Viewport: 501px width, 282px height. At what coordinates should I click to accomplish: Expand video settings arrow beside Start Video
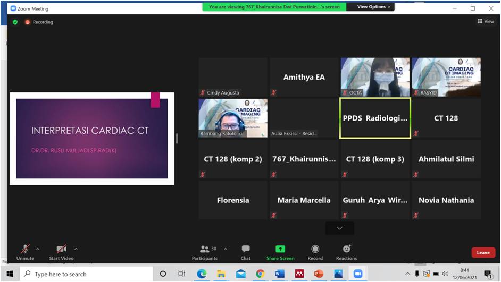coord(76,249)
